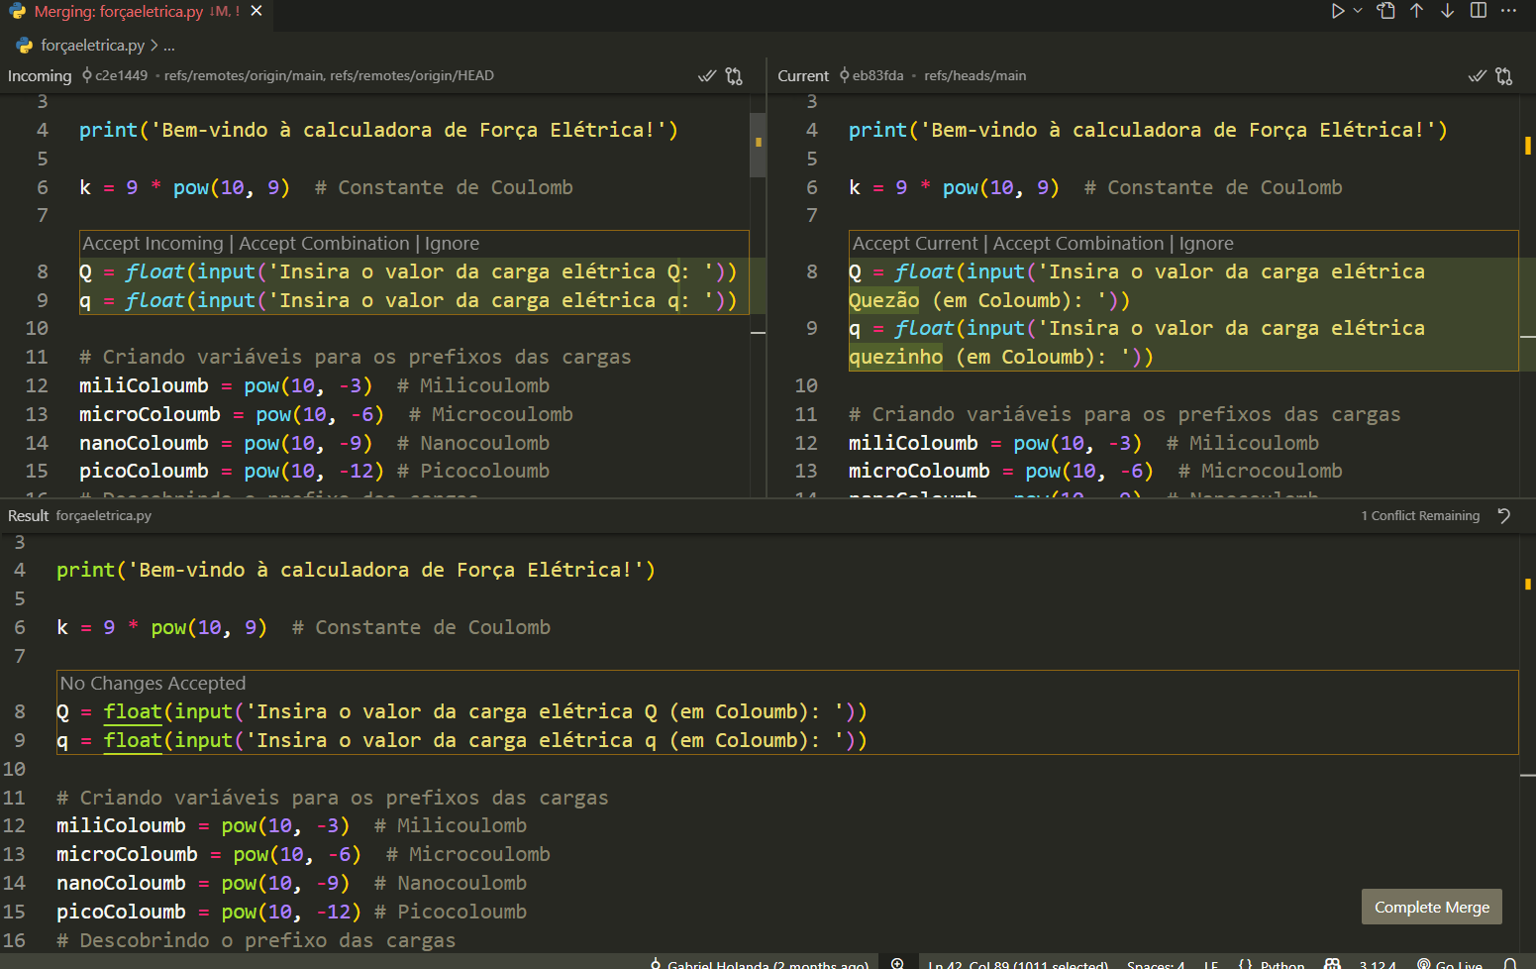1536x969 pixels.
Task: Click the quezinho text in the Current pane
Action: [x=895, y=357]
